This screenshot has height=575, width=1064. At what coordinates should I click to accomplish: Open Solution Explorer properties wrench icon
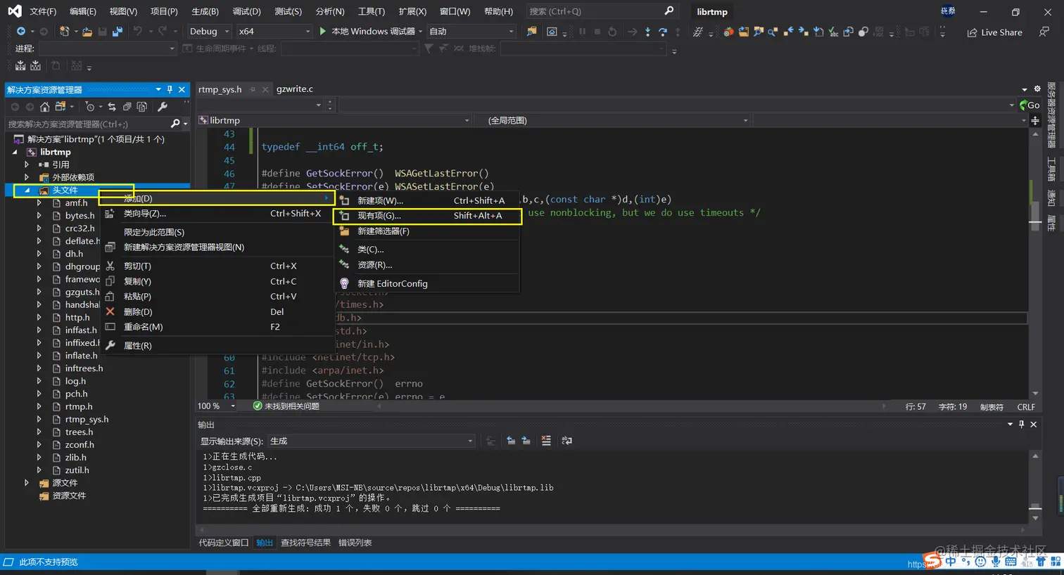point(163,107)
